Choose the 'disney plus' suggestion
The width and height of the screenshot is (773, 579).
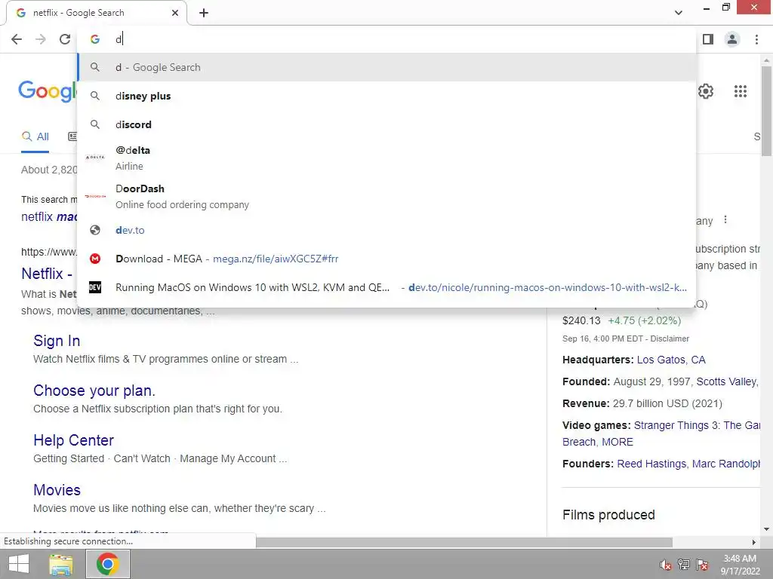click(386, 96)
